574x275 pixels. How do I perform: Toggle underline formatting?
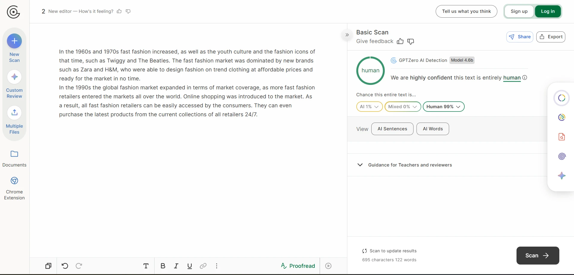pos(190,266)
